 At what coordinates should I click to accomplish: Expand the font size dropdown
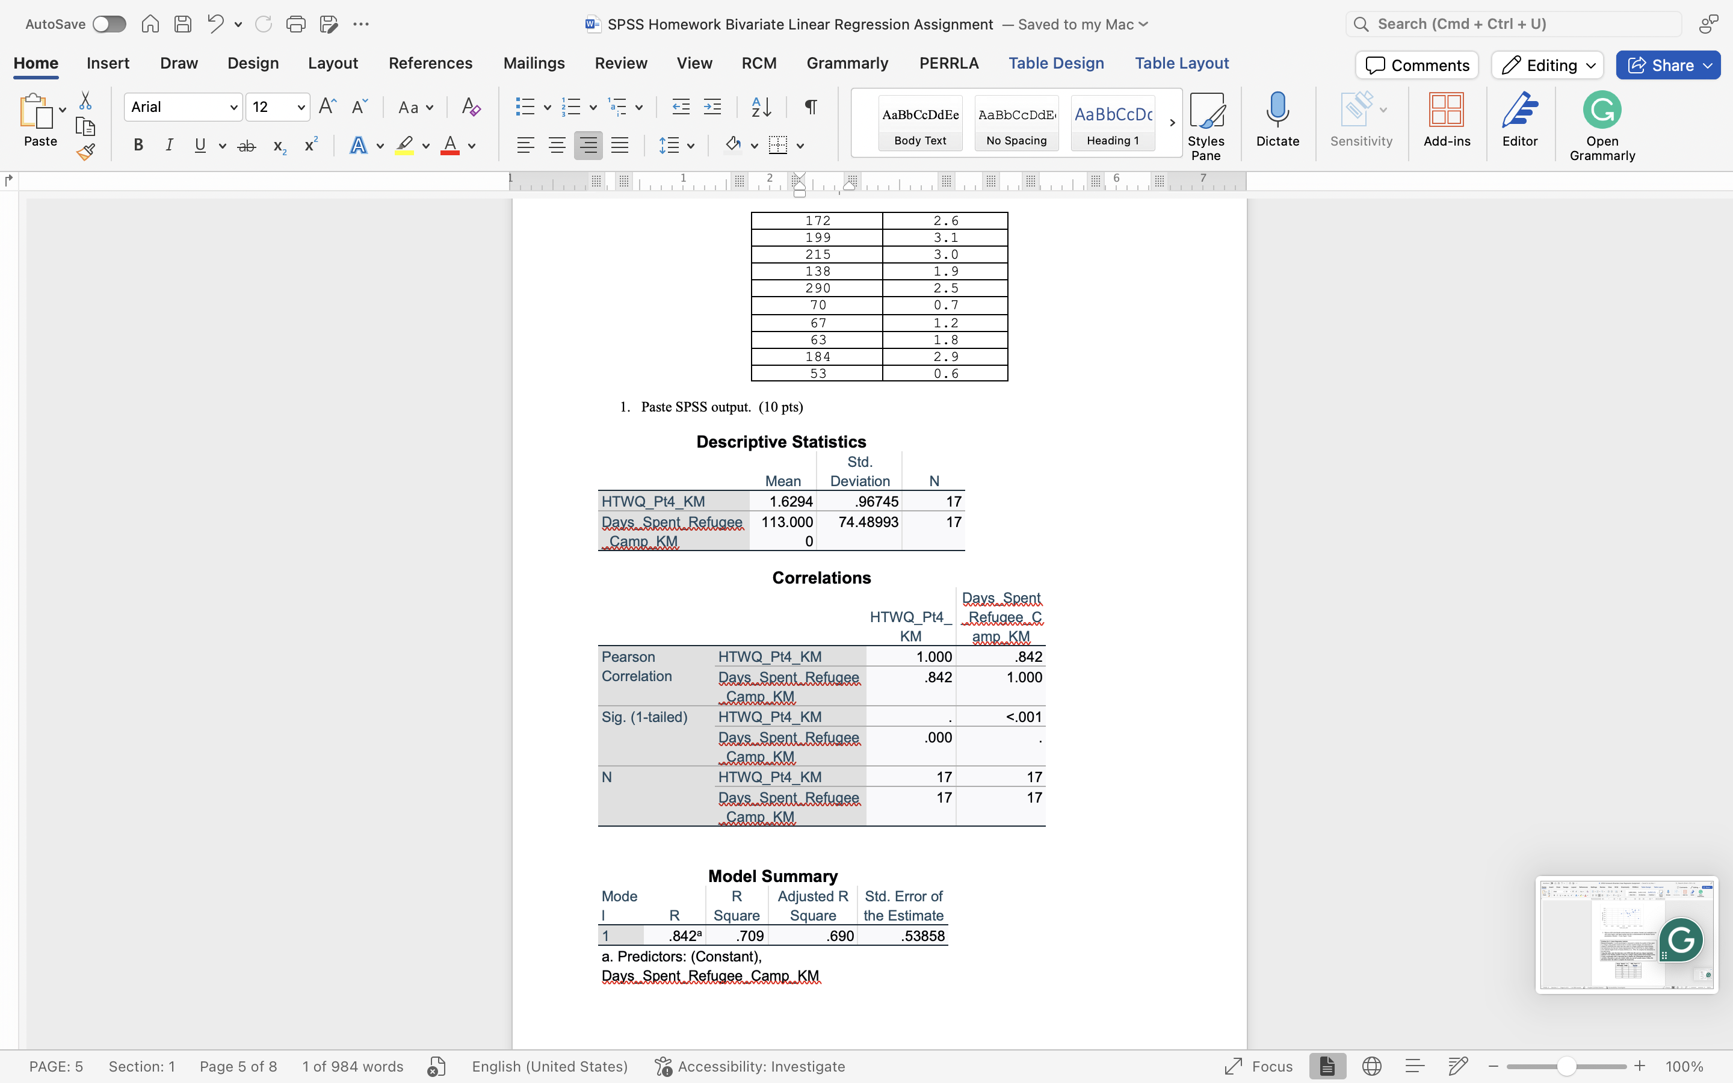(x=301, y=106)
